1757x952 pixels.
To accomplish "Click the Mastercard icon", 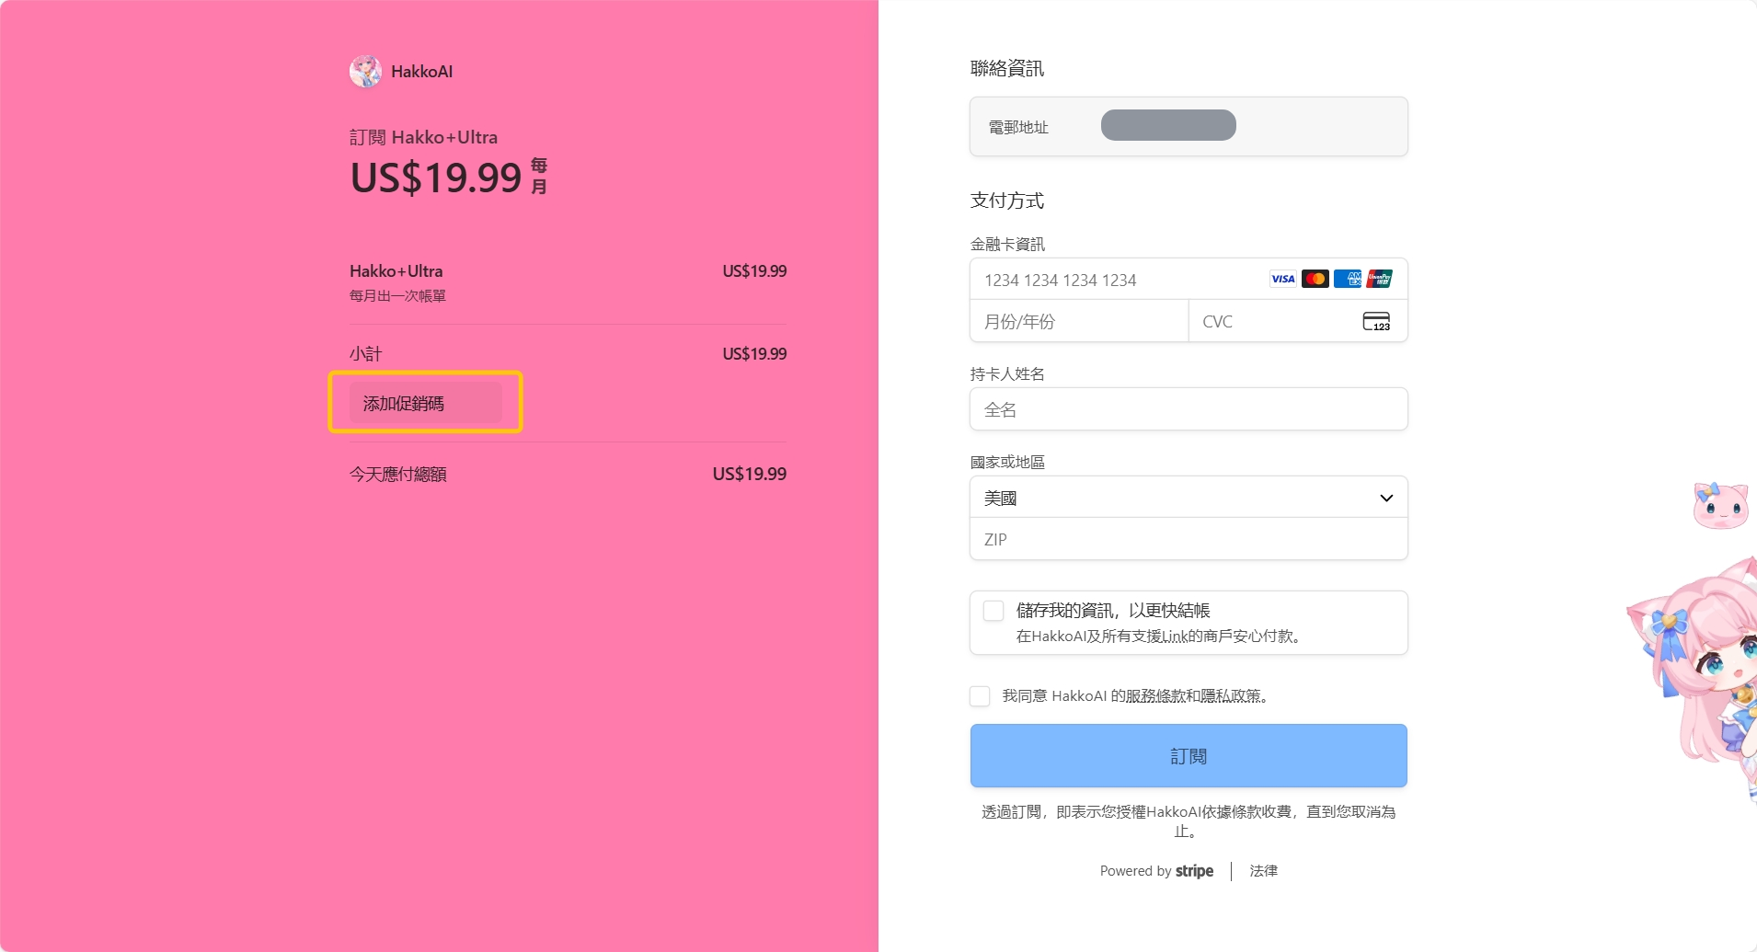I will (x=1315, y=279).
